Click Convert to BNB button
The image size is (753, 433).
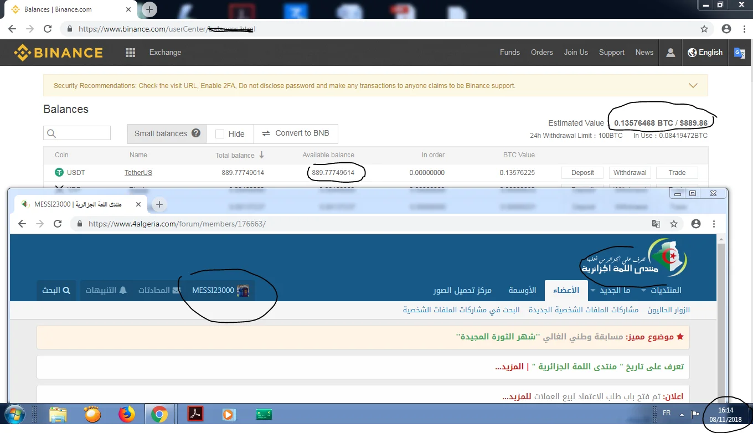pyautogui.click(x=296, y=133)
